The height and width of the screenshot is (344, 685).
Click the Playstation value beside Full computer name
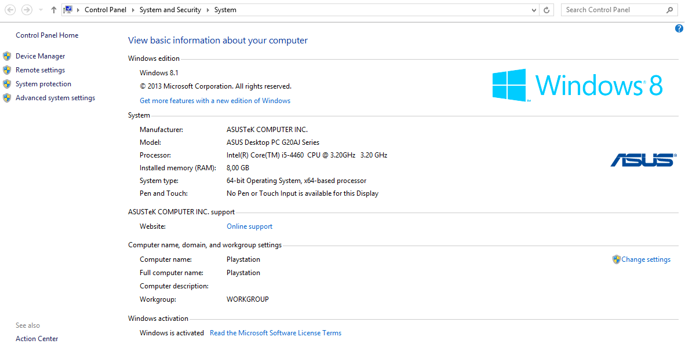tap(243, 273)
